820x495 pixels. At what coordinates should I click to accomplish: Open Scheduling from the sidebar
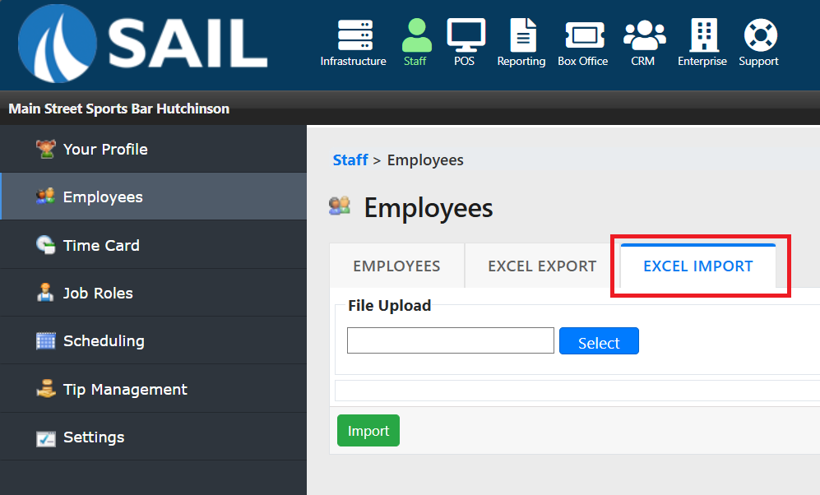coord(104,340)
